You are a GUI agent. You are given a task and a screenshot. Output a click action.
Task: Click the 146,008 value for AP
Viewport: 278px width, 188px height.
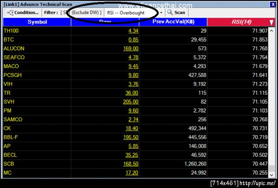point(197,146)
